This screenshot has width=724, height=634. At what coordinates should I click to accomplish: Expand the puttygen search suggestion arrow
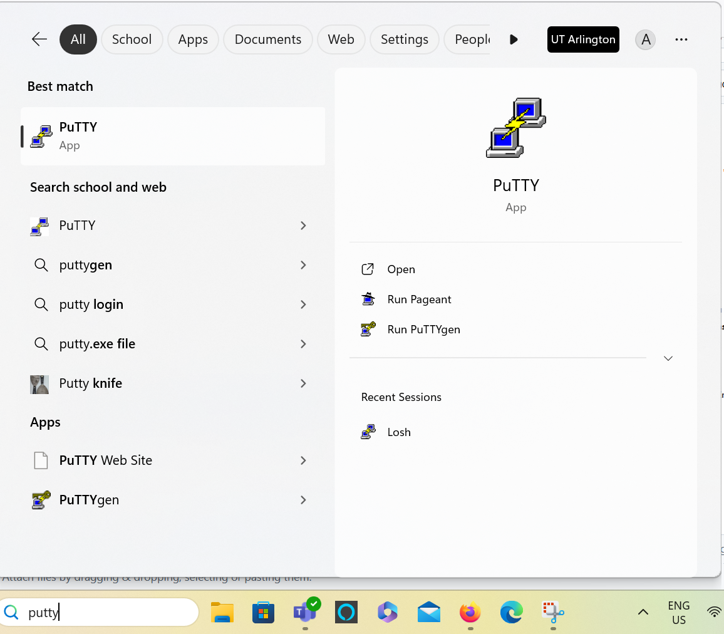[x=303, y=265]
